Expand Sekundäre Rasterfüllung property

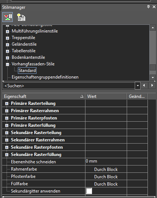(x=7, y=155)
